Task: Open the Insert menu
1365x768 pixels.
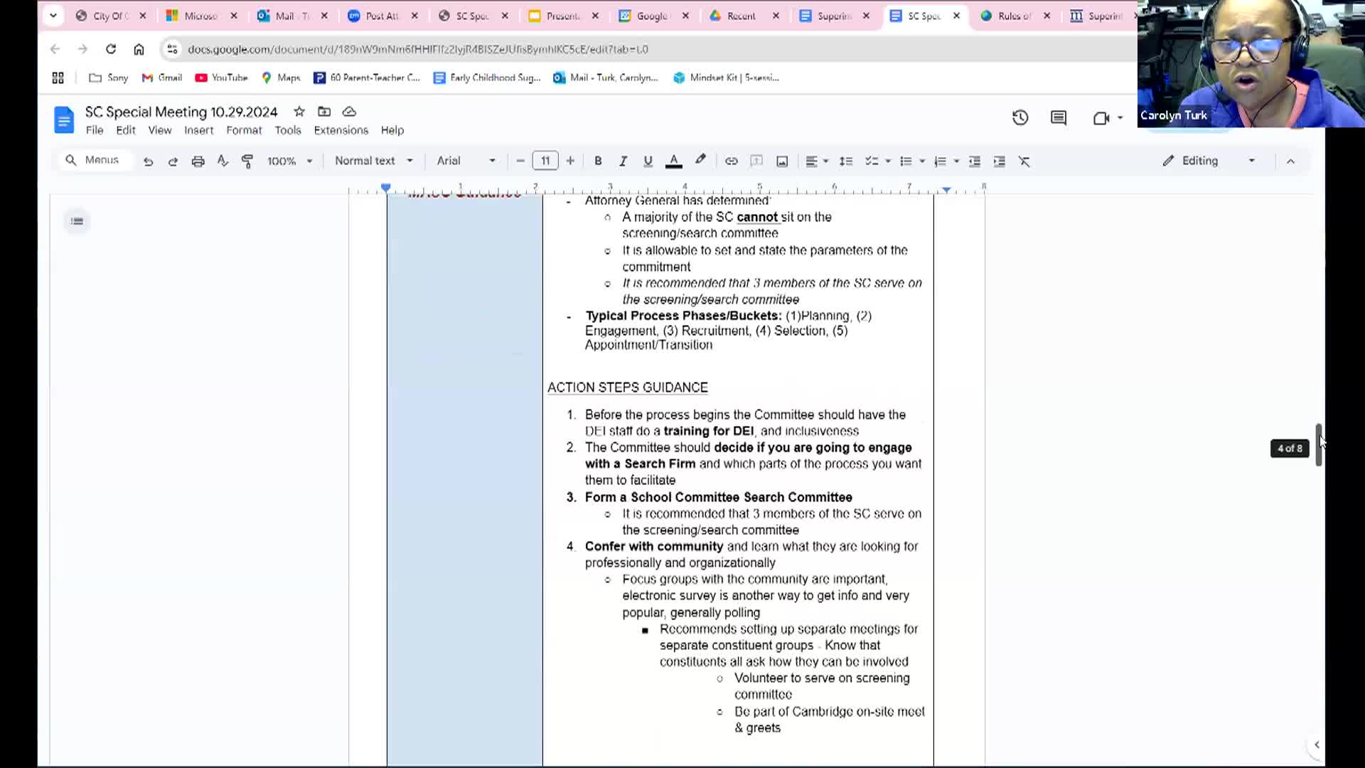Action: (x=198, y=130)
